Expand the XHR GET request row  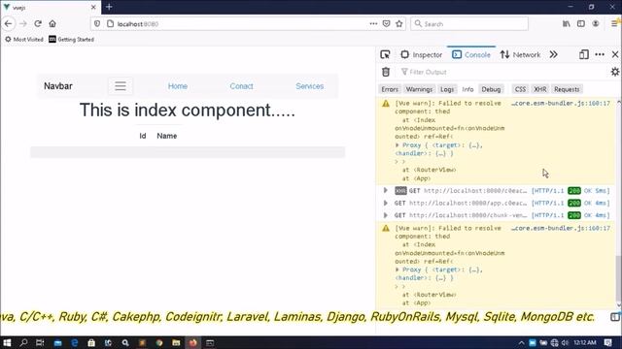coord(385,191)
